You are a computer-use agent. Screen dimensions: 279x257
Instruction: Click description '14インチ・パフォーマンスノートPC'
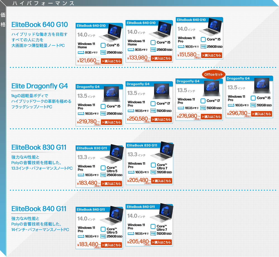[x=40, y=230]
